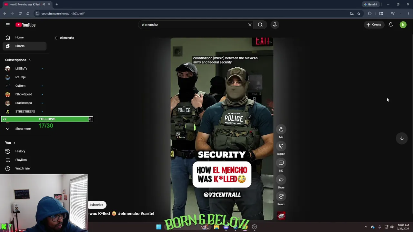The image size is (413, 232).
Task: Expand the 'You' section header
Action: pyautogui.click(x=10, y=143)
